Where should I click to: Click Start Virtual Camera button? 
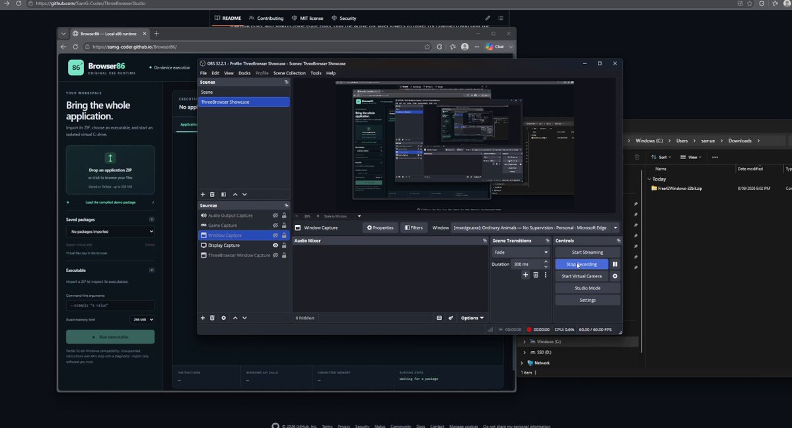point(581,276)
